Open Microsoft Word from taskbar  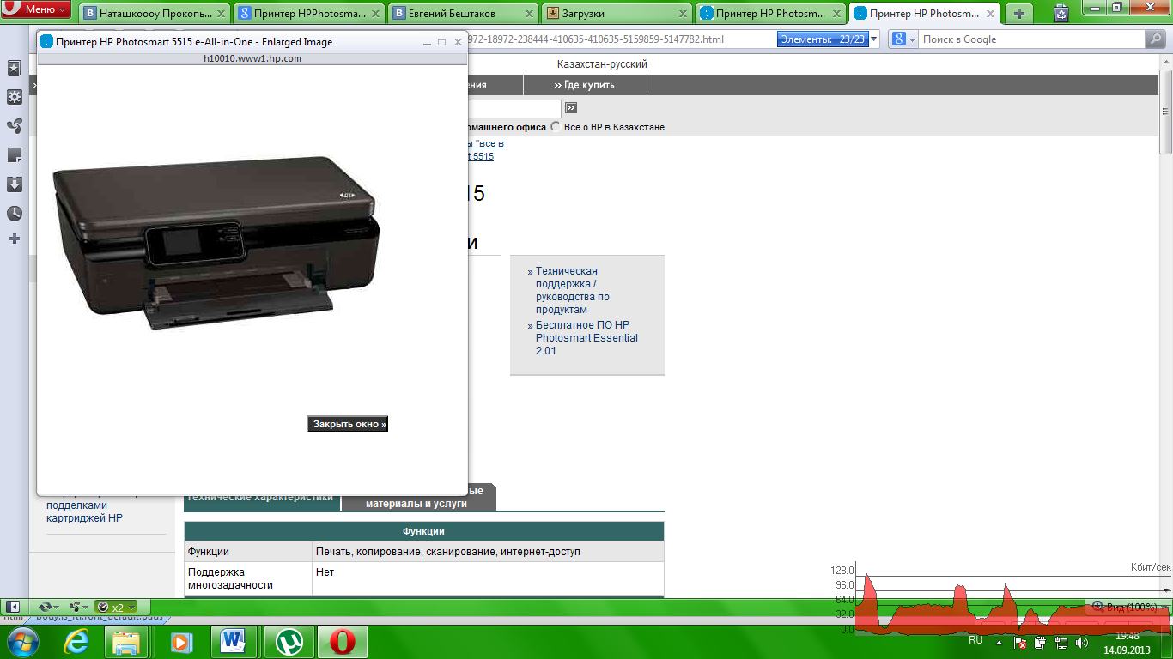(x=233, y=642)
